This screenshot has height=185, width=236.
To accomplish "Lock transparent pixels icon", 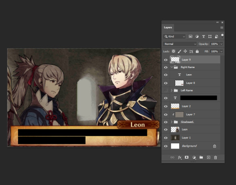I will coord(174,51).
